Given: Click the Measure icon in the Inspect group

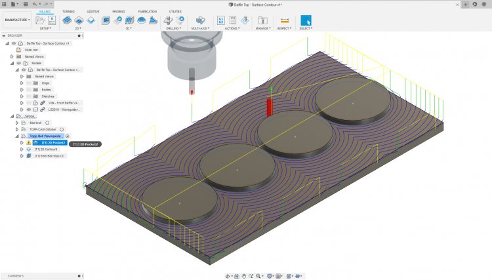Looking at the screenshot, I should coord(284,20).
